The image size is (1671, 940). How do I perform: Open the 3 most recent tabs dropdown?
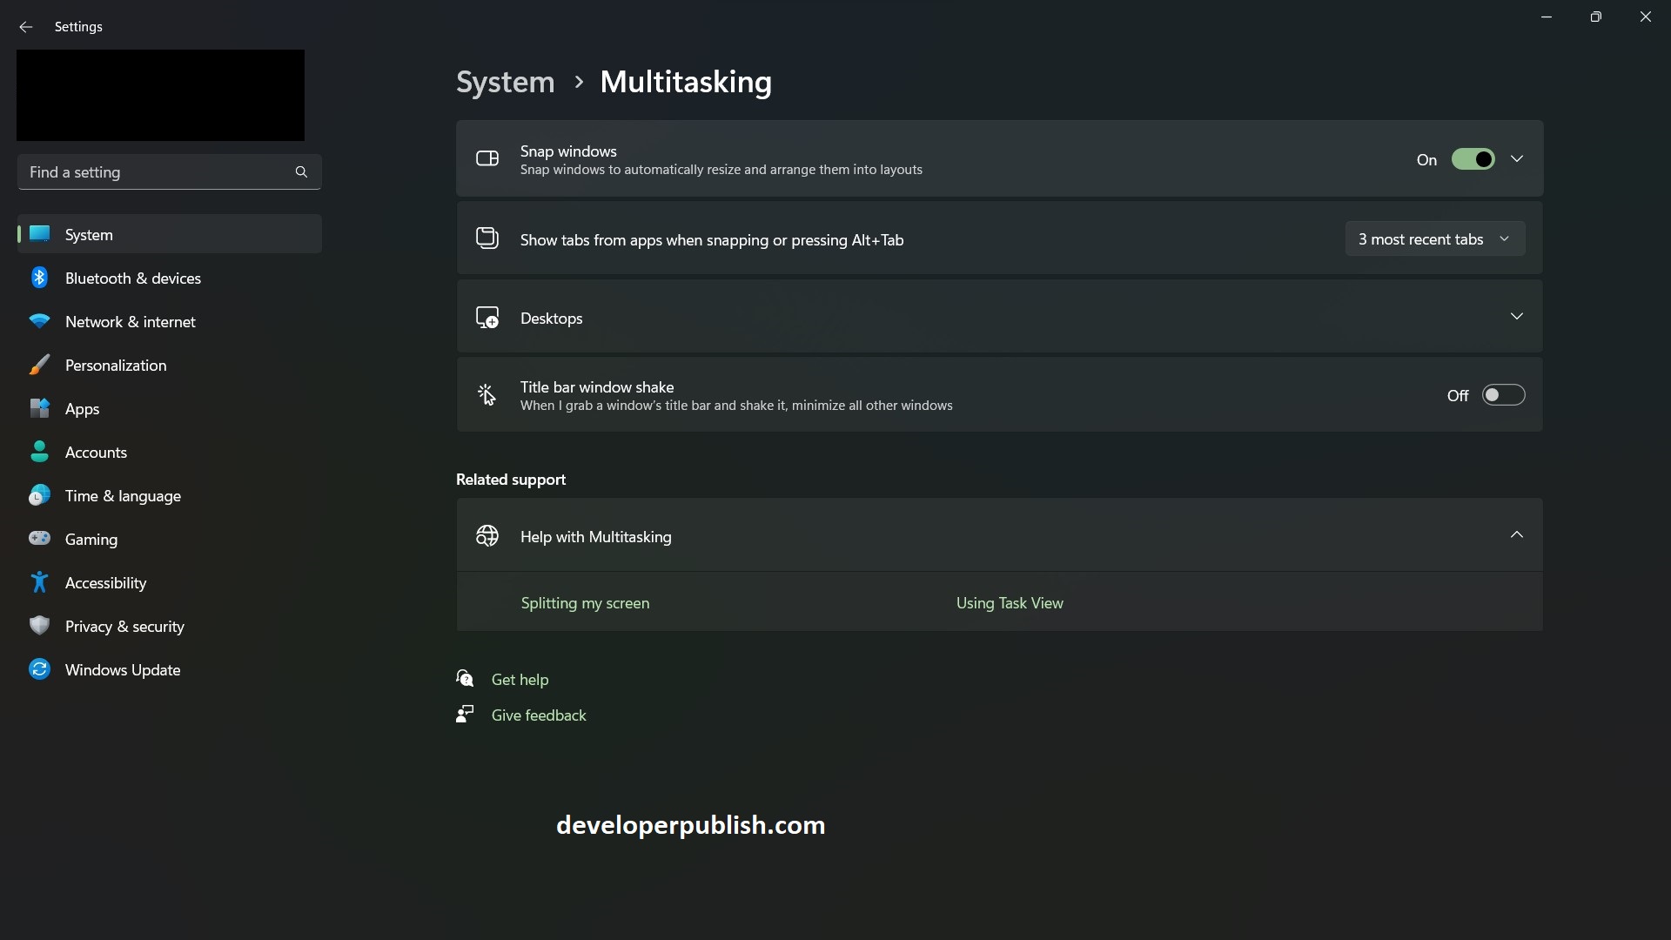1434,239
